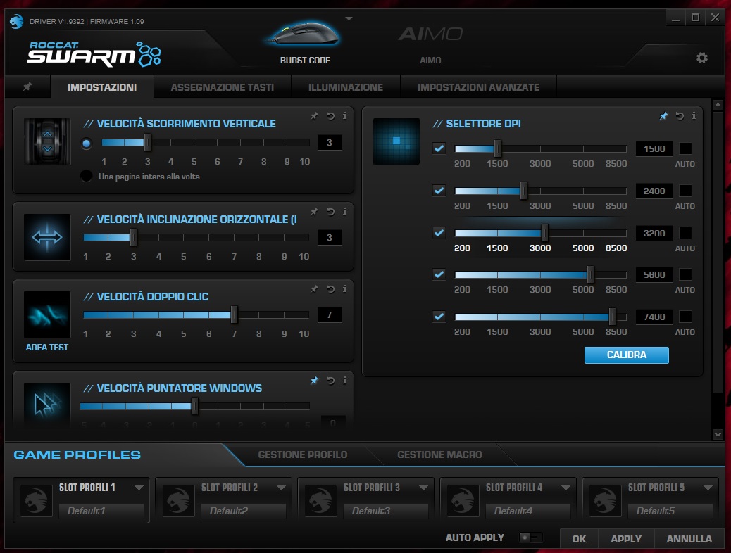
Task: Click the pin tab icon beside Impostazioni
Action: [27, 87]
